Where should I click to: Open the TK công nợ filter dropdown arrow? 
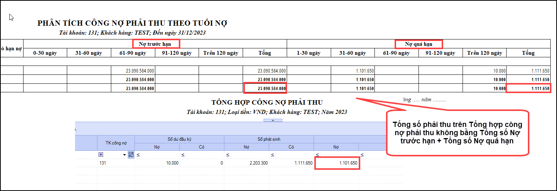pyautogui.click(x=124, y=155)
